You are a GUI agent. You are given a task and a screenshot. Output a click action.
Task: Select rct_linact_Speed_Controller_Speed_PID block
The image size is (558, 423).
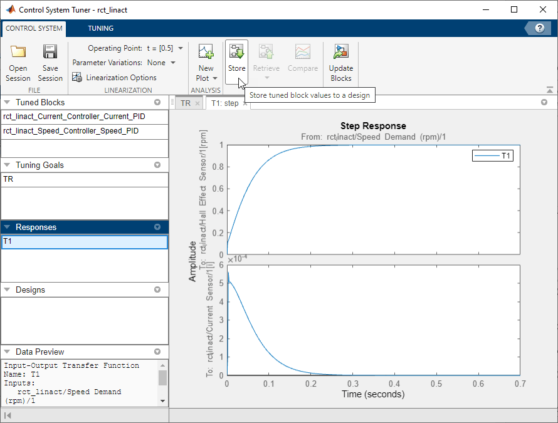pyautogui.click(x=71, y=131)
